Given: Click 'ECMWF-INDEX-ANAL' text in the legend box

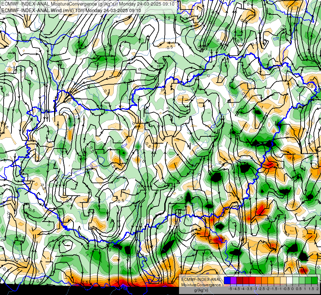Looking at the screenshot, I should [201, 280].
